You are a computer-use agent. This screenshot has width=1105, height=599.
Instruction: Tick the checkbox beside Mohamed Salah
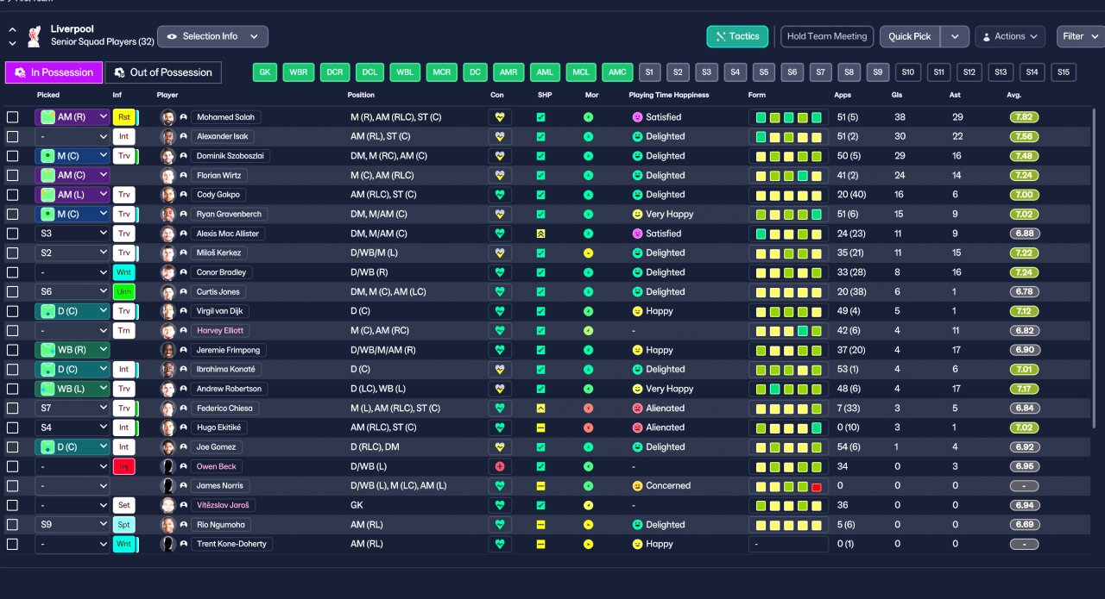(12, 117)
